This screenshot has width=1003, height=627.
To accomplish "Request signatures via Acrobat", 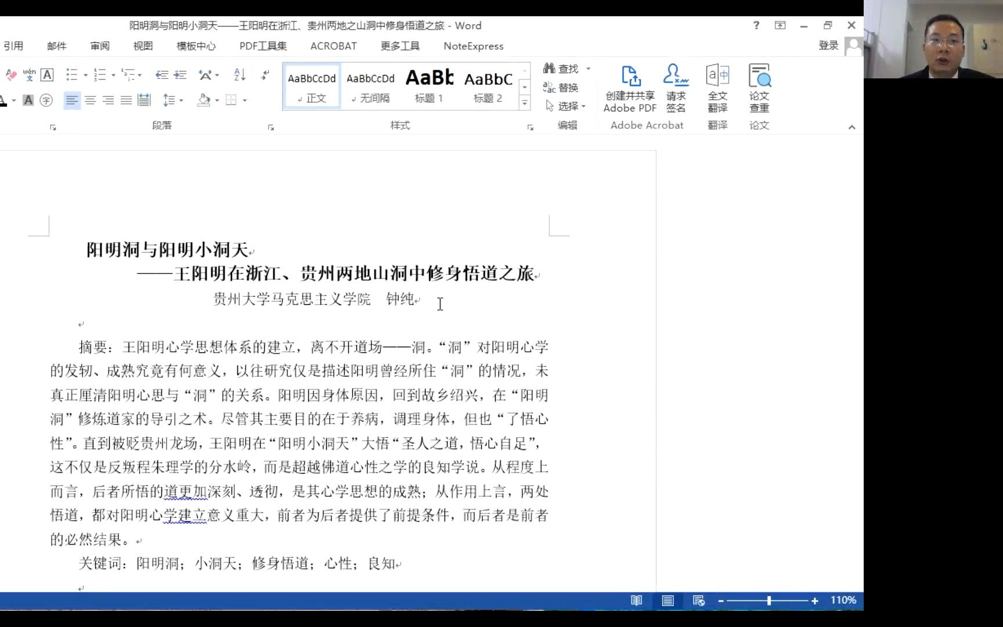I will coord(676,88).
